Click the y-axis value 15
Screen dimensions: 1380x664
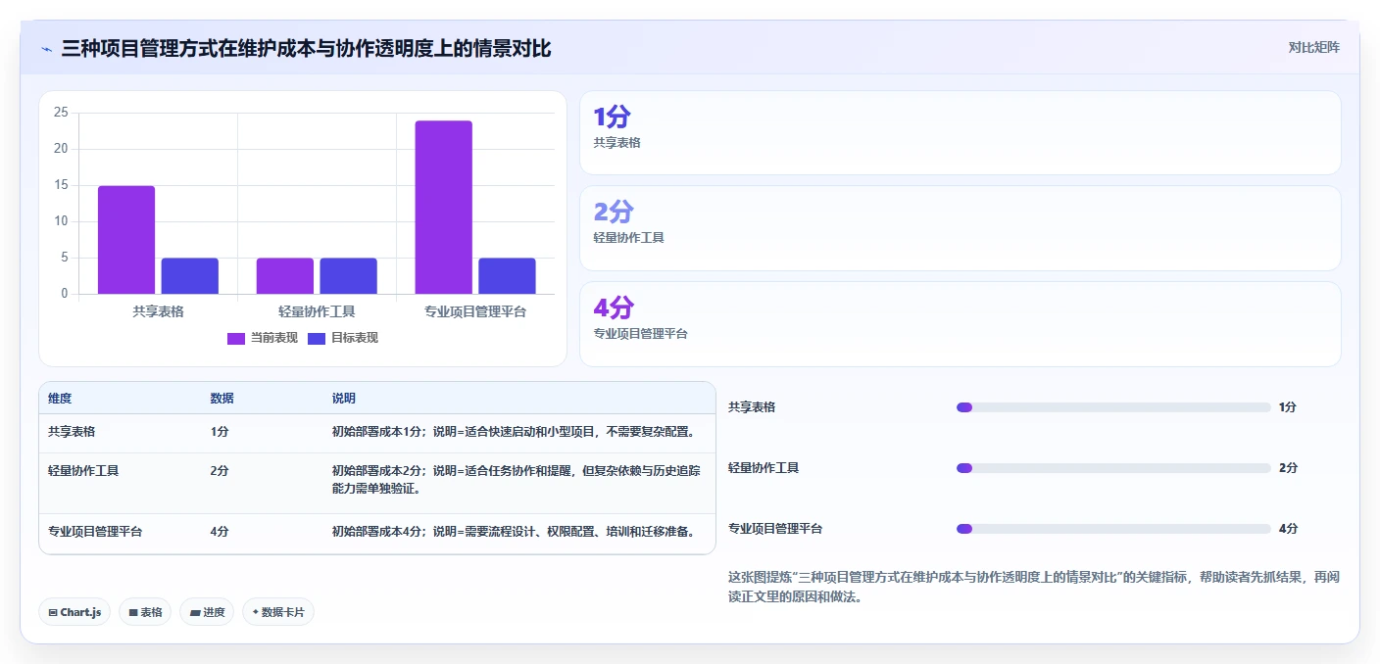[61, 185]
